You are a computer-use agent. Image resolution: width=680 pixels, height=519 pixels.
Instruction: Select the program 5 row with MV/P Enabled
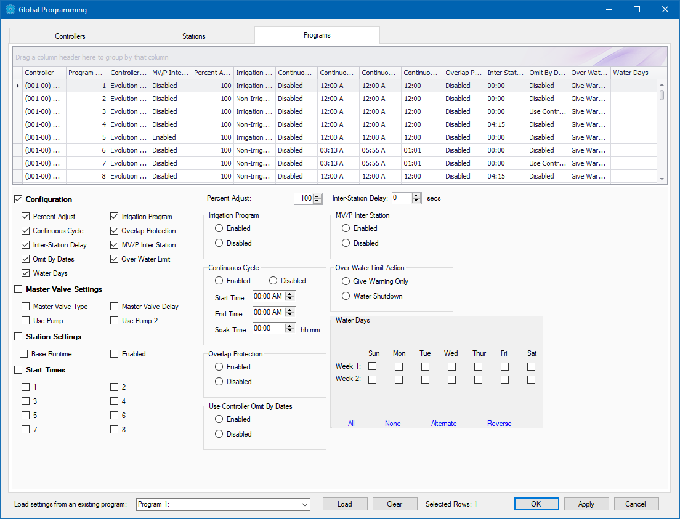335,137
